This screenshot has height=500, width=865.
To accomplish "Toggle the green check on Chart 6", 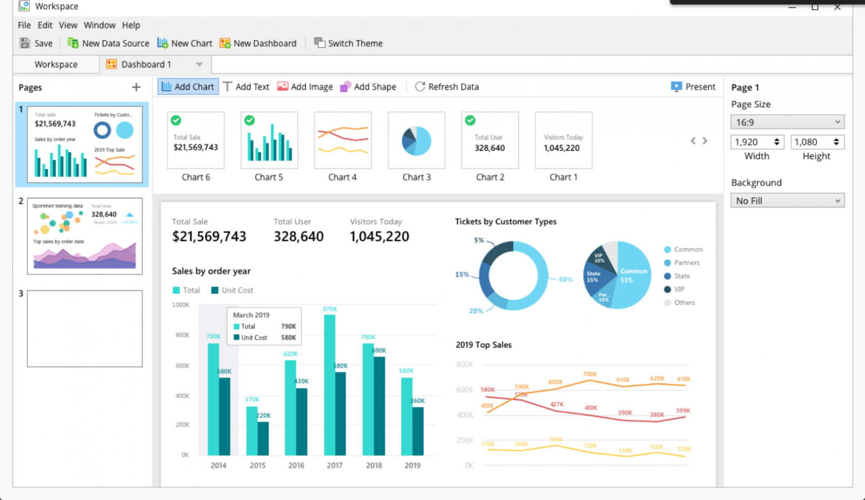I will 176,121.
